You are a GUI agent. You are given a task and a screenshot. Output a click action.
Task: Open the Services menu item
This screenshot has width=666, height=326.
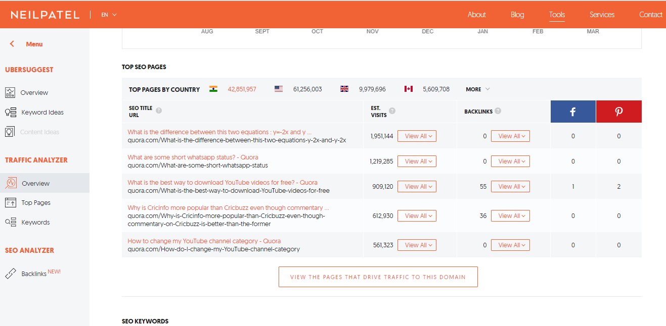point(602,15)
